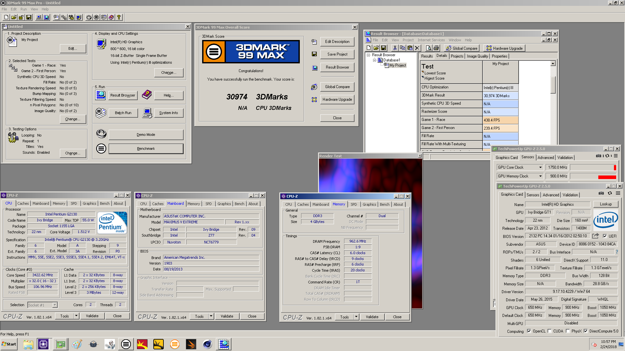Open Socket #1 selection dropdown in CPU-Z

(55, 305)
